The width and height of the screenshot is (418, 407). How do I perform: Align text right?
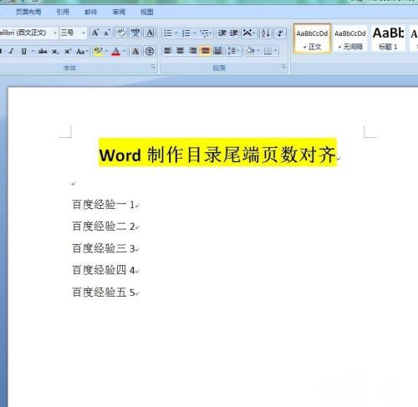193,51
